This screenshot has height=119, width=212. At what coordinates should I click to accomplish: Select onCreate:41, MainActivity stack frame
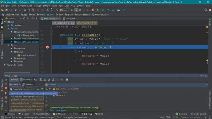pos(26,97)
